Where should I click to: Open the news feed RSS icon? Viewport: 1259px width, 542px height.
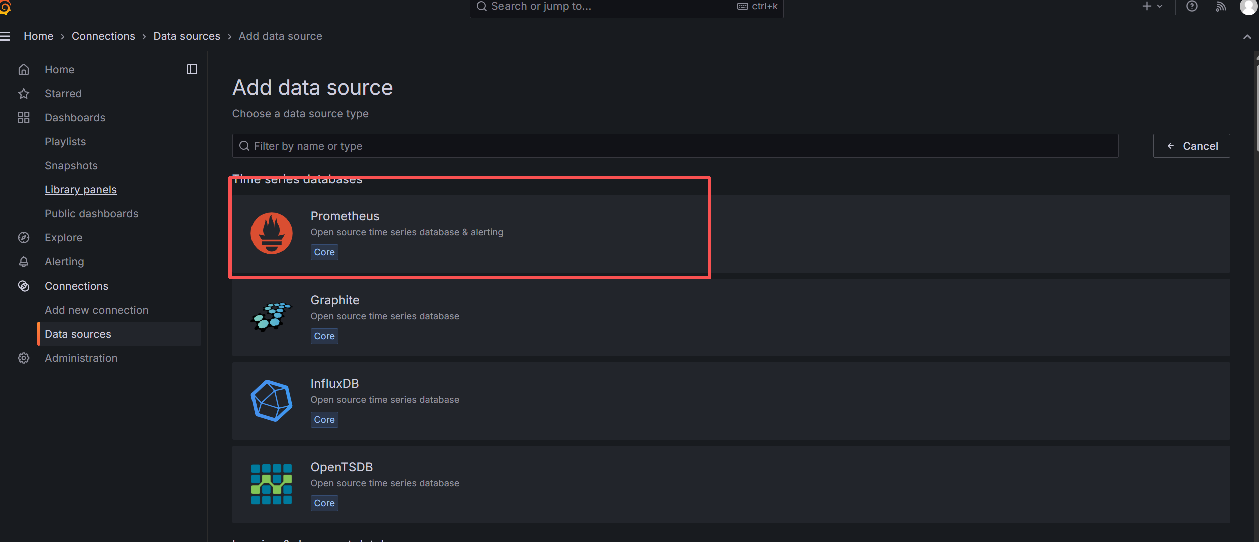[x=1221, y=7]
